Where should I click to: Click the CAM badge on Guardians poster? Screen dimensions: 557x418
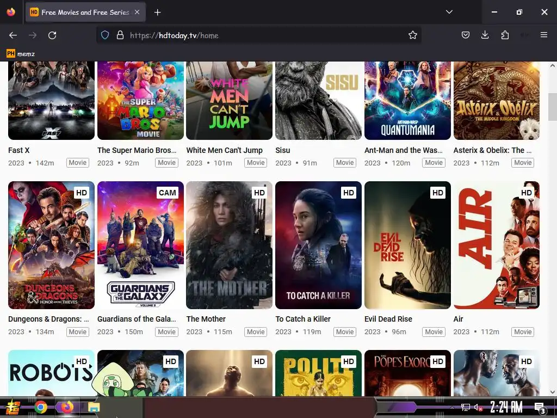click(x=168, y=193)
